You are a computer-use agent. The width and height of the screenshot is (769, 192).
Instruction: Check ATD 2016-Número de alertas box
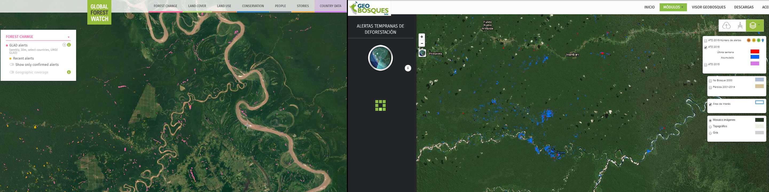[x=705, y=41]
